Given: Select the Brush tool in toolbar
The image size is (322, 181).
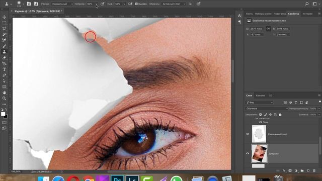Looking at the screenshot, I should click(4, 46).
